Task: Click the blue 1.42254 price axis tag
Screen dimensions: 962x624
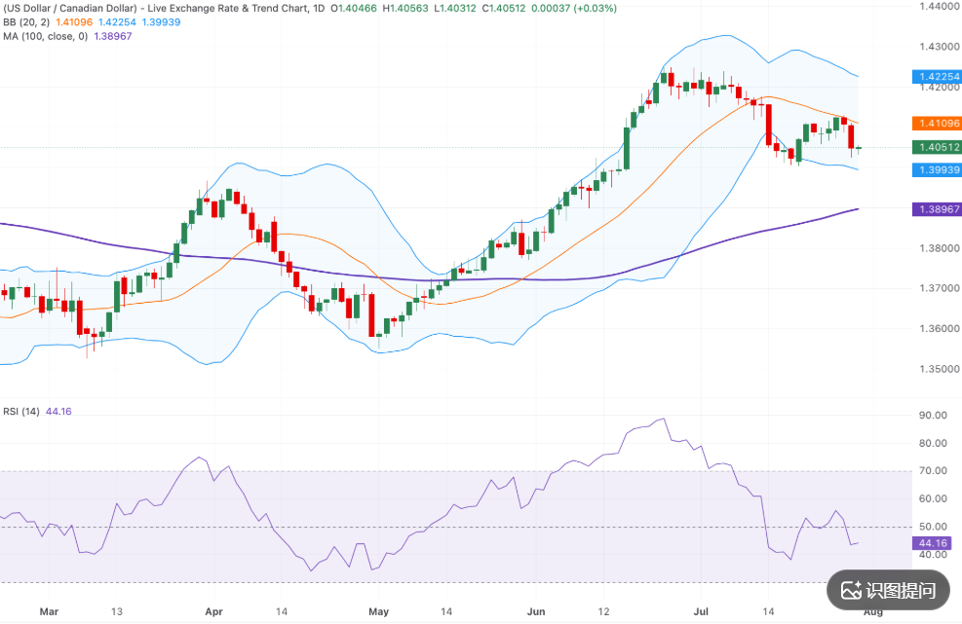Action: click(937, 77)
